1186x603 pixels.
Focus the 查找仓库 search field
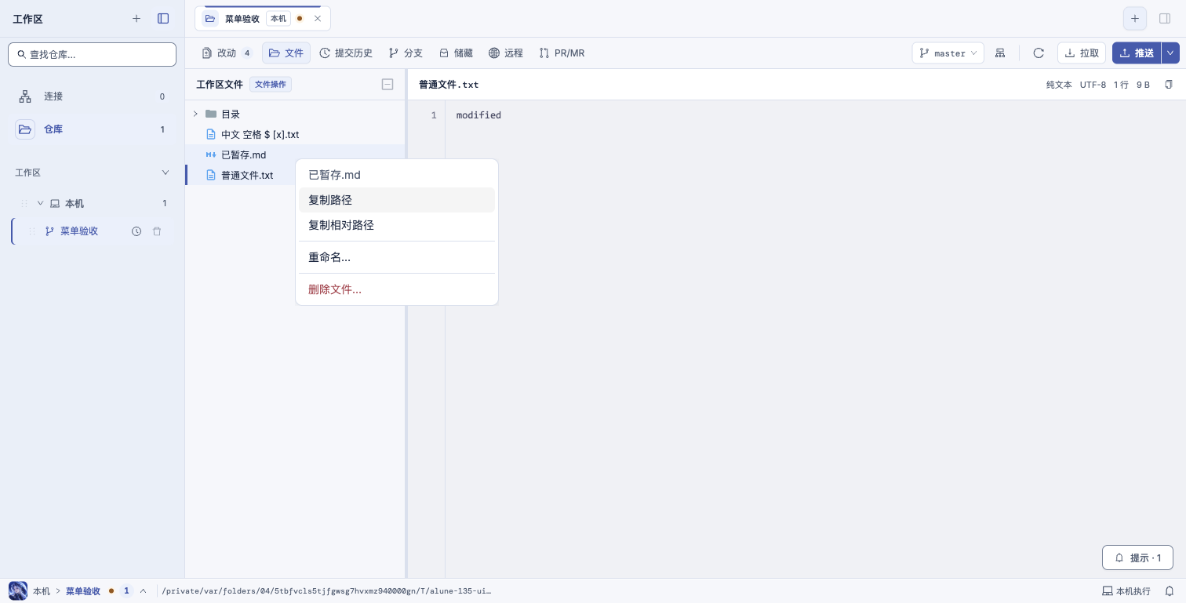point(92,54)
